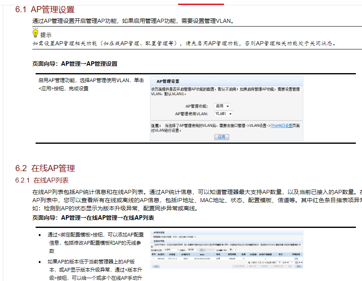Image resolution: width=362 pixels, height=281 pixels.
Task: Open the auto-refresh dropdown in AP list
Action: click(233, 250)
